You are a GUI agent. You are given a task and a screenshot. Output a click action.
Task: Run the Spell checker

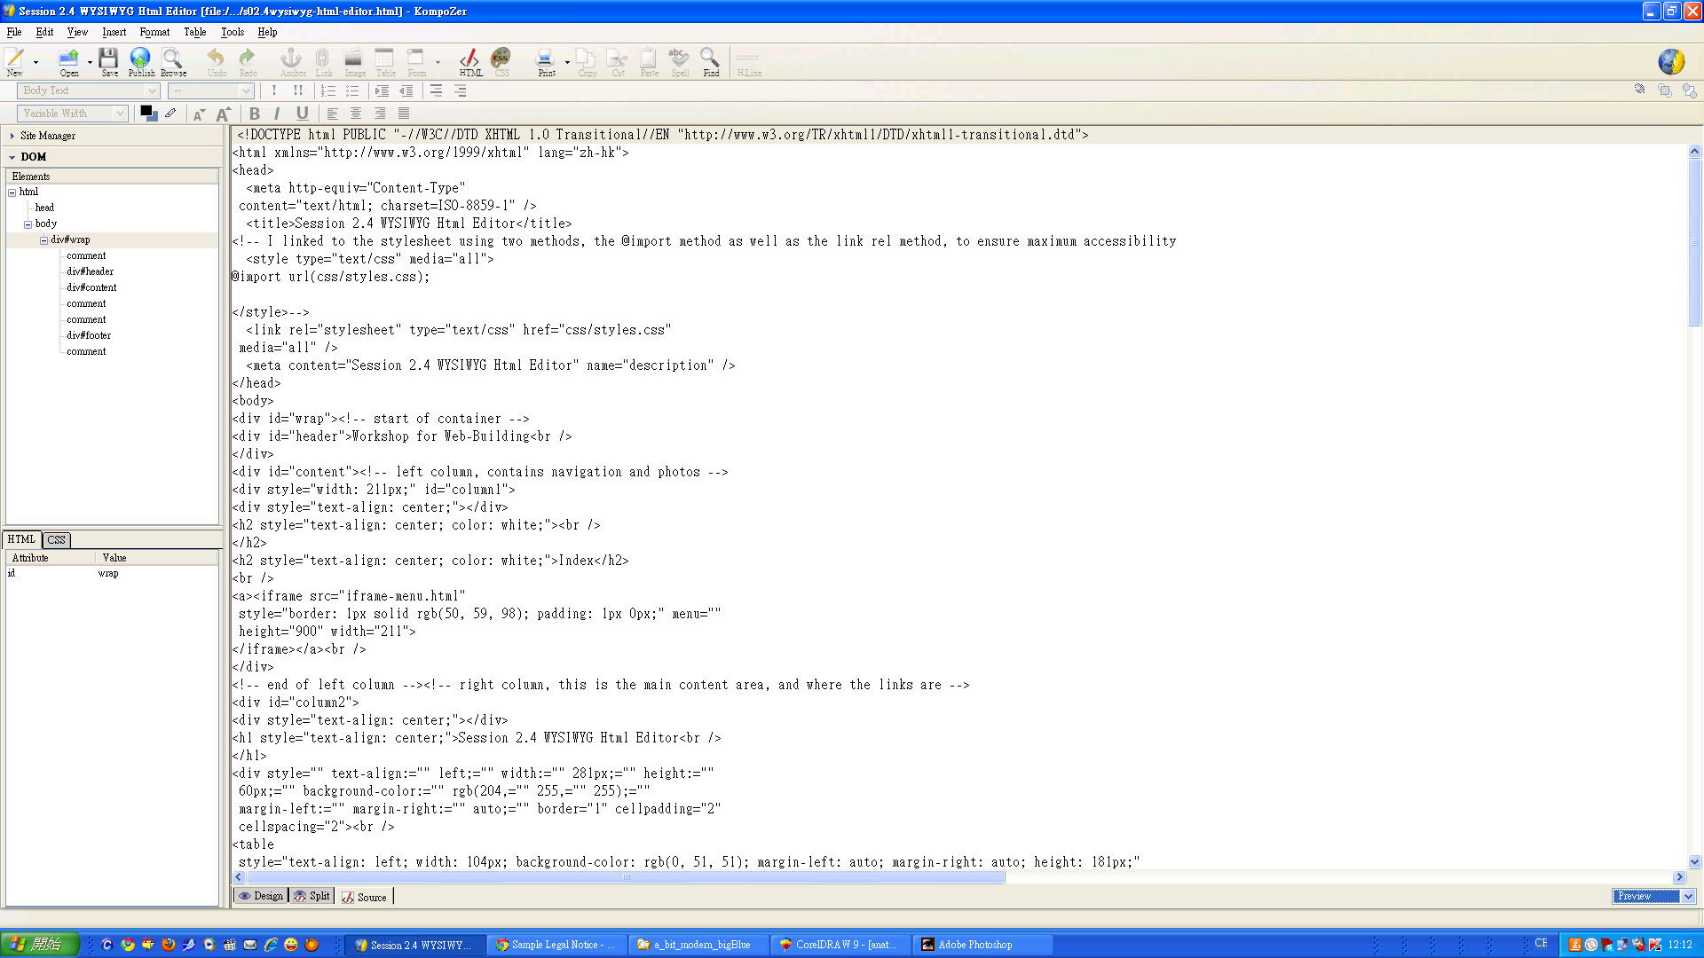pos(679,62)
